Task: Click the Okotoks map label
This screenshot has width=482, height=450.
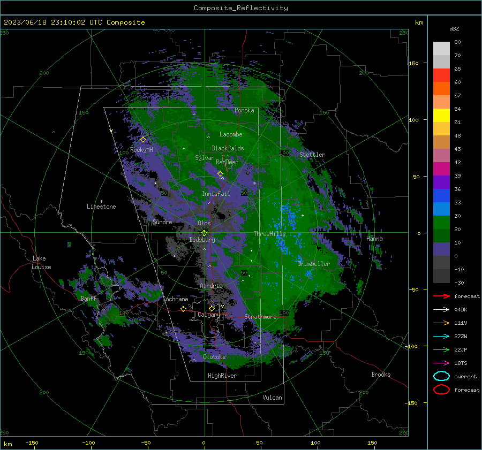Action: [x=214, y=357]
